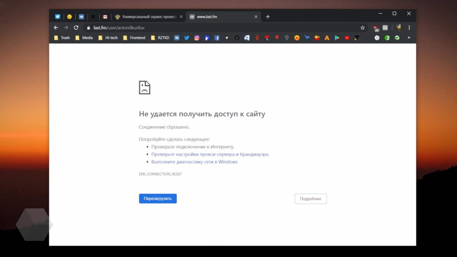457x257 pixels.
Task: Minimize the Chrome window
Action: pos(380,13)
